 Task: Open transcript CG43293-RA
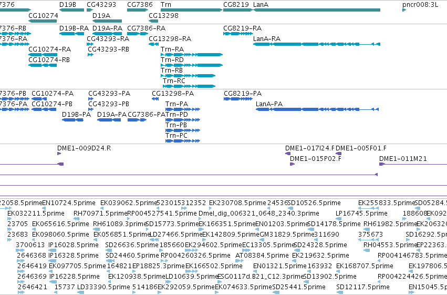[x=108, y=39]
